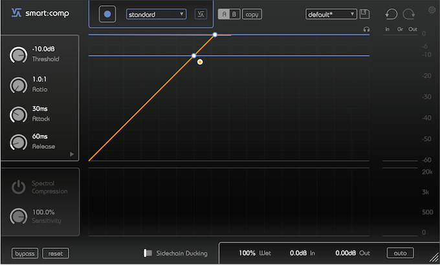This screenshot has height=265, width=440.
Task: Open the standard profile dropdown
Action: pyautogui.click(x=157, y=14)
